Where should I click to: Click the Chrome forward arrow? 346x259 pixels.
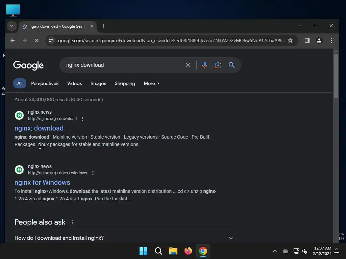pyautogui.click(x=24, y=40)
